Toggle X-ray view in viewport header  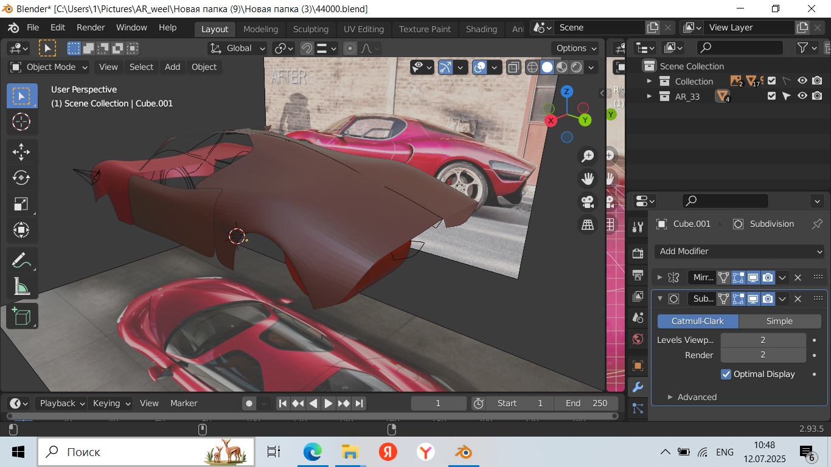tap(513, 67)
